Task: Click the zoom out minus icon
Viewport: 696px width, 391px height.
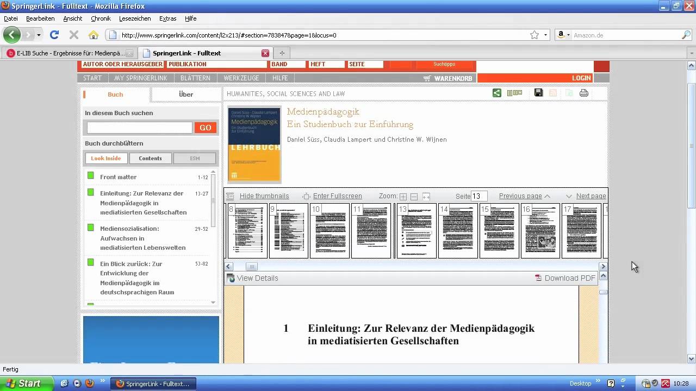Action: click(x=414, y=197)
